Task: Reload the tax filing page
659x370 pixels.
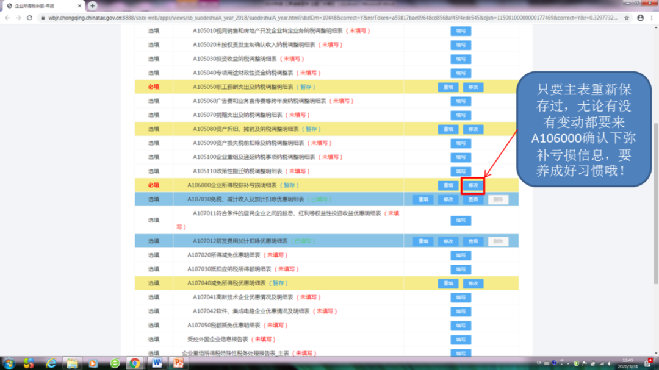Action: (30, 18)
